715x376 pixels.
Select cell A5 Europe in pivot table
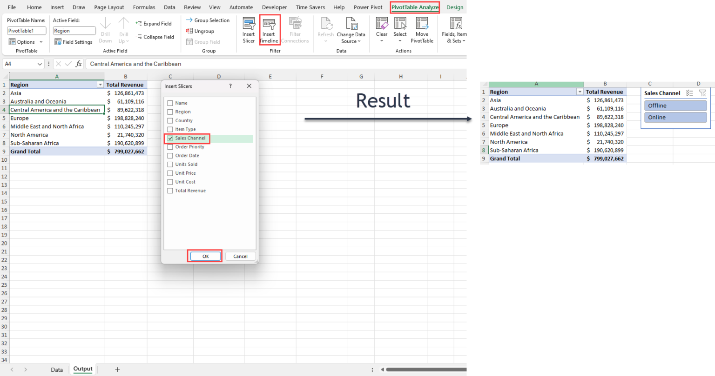(x=57, y=118)
